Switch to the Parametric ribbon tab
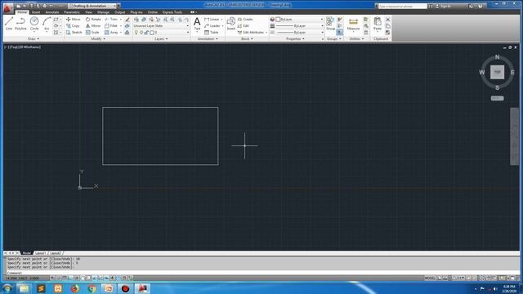 click(72, 12)
